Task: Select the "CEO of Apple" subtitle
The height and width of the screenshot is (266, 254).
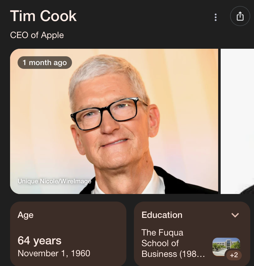Action: (37, 35)
